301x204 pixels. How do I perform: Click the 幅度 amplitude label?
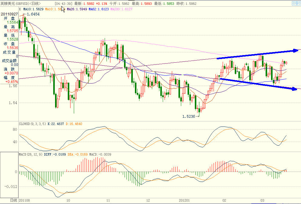(x=9, y=77)
